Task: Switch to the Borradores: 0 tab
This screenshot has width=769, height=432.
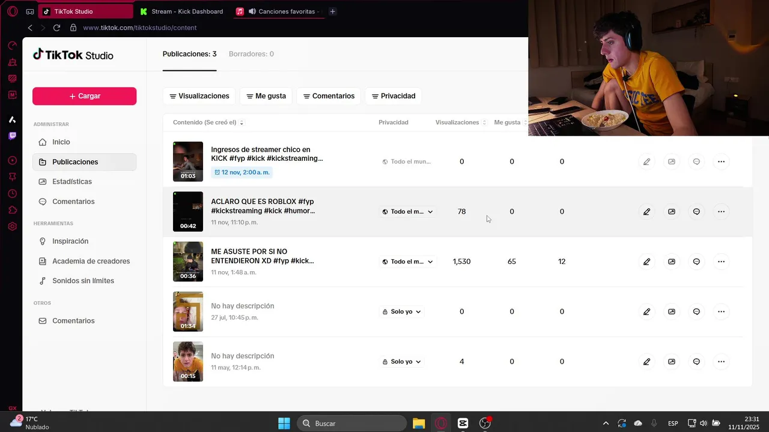Action: tap(251, 54)
